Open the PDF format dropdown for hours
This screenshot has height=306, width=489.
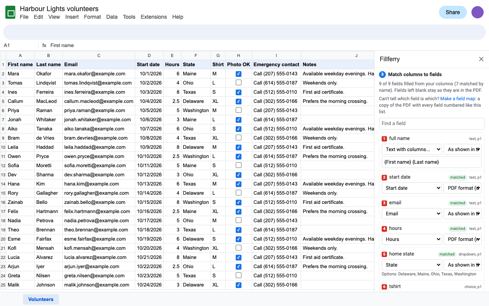[x=463, y=239]
